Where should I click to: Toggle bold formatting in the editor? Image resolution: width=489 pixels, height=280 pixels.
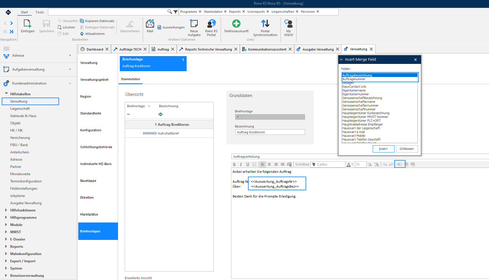tap(234, 164)
